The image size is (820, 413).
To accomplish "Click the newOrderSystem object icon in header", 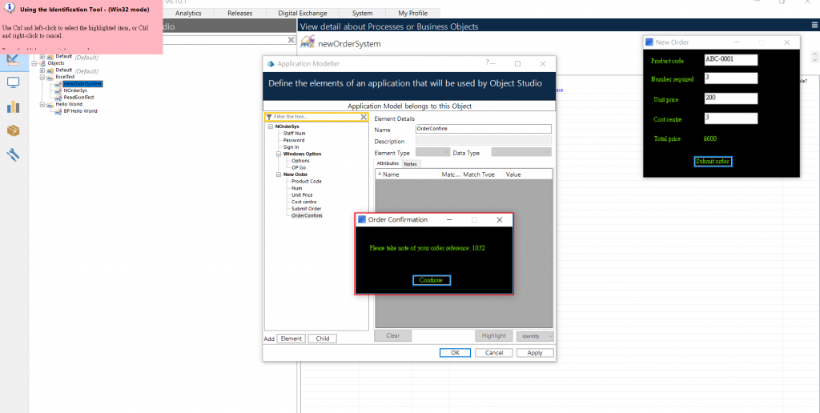I will click(x=307, y=42).
